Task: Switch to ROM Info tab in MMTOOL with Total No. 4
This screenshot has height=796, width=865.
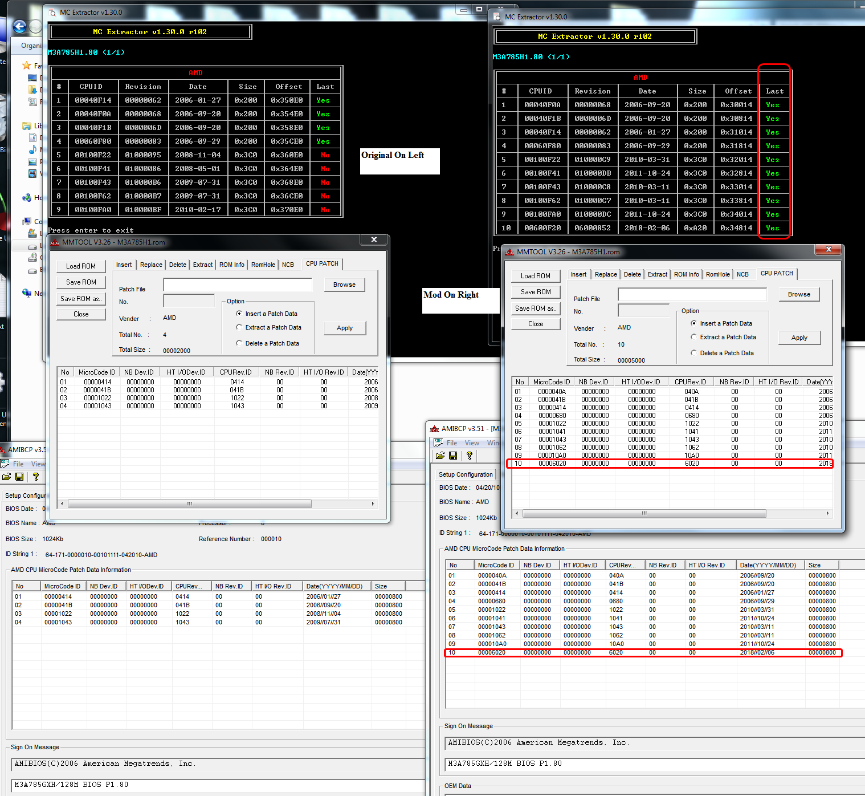Action: pyautogui.click(x=232, y=265)
